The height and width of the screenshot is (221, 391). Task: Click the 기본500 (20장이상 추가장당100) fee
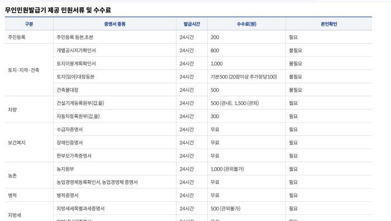[x=244, y=77]
